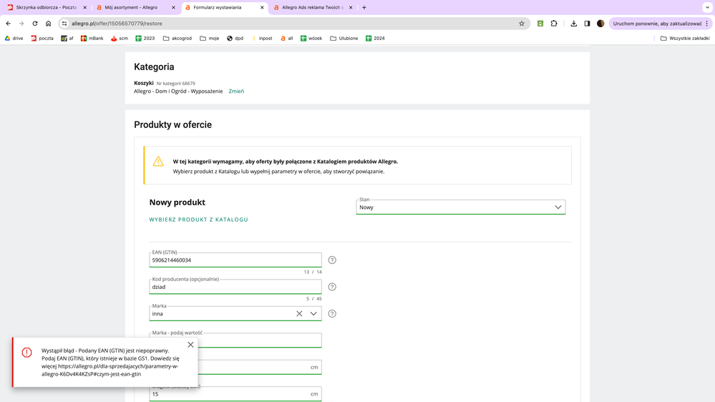715x402 pixels.
Task: Expand the Marka dropdown arrow
Action: coord(313,314)
